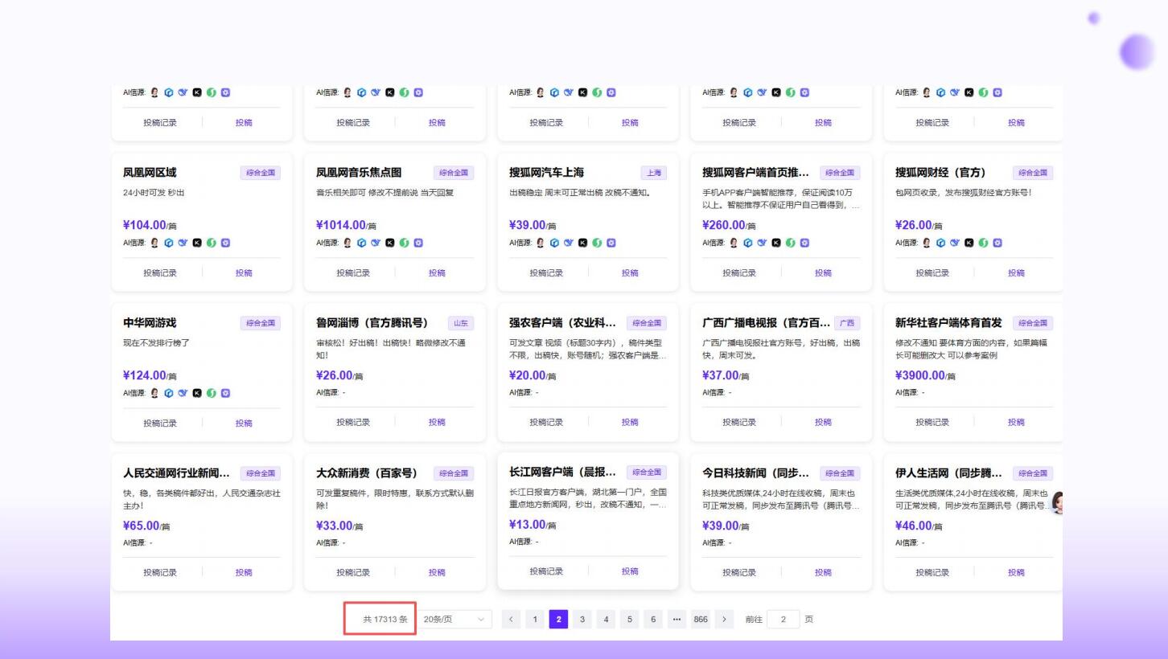Select the DeepSeek icon under 凤凰网音乐焦点图 card
Image resolution: width=1168 pixels, height=659 pixels.
376,242
